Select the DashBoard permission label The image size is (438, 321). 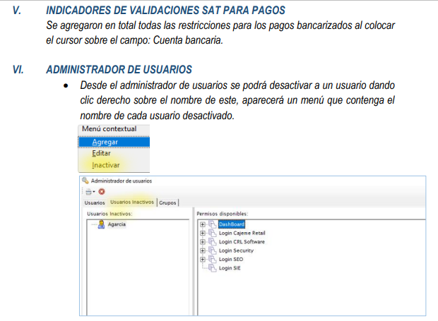pos(232,224)
